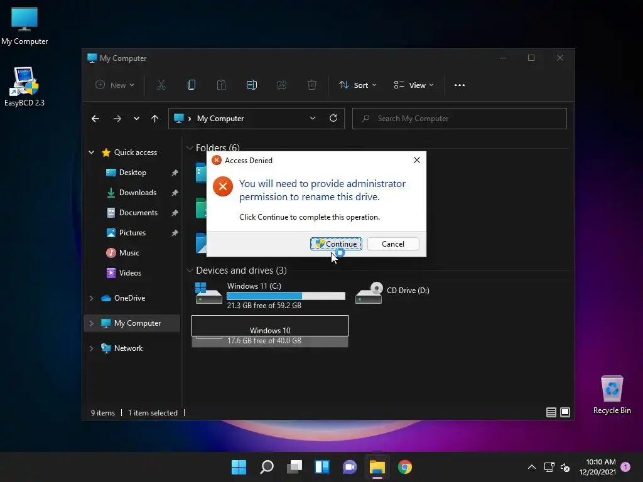This screenshot has width=643, height=482.
Task: Click the Share icon in toolbar
Action: coord(282,85)
